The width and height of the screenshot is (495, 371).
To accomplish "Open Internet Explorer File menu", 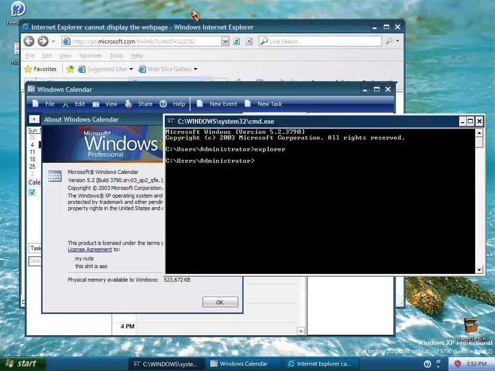I will (x=30, y=56).
